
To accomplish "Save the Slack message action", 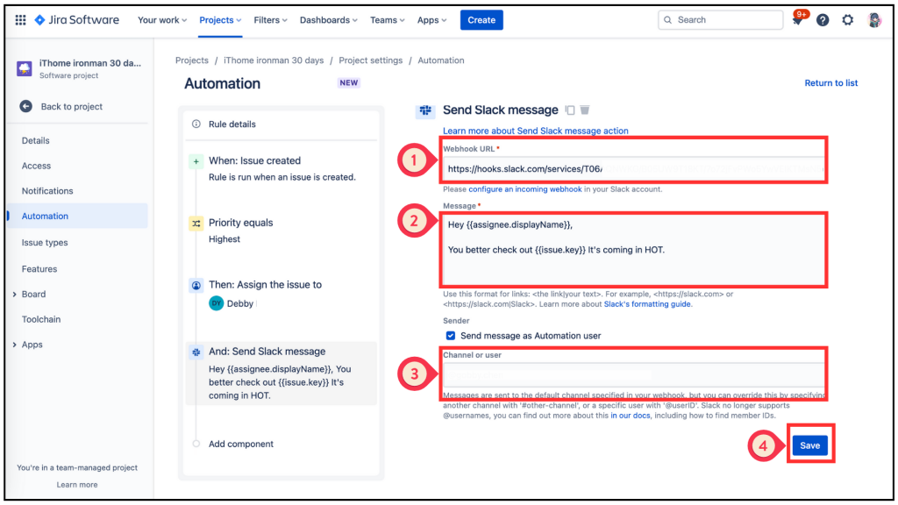I will 809,445.
